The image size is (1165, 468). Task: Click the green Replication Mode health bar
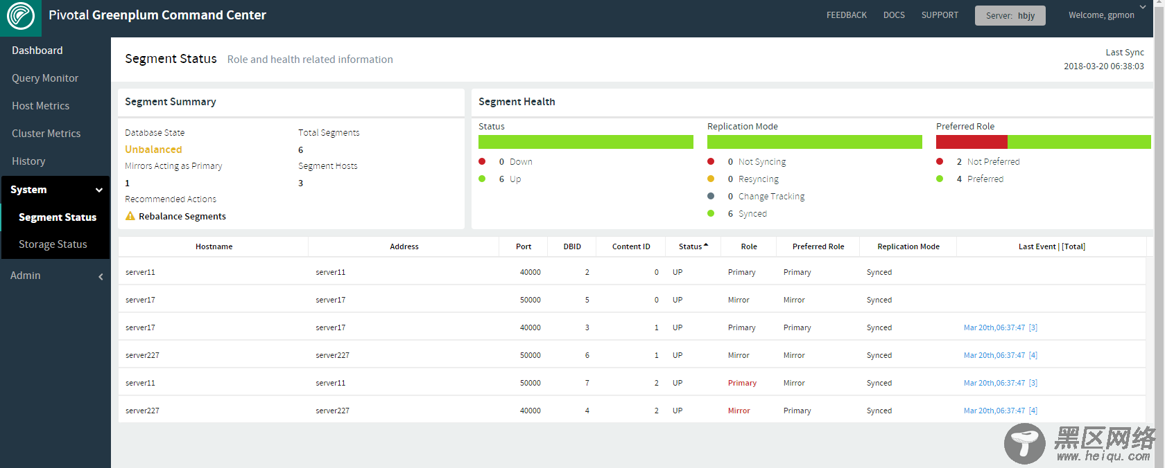pyautogui.click(x=815, y=142)
